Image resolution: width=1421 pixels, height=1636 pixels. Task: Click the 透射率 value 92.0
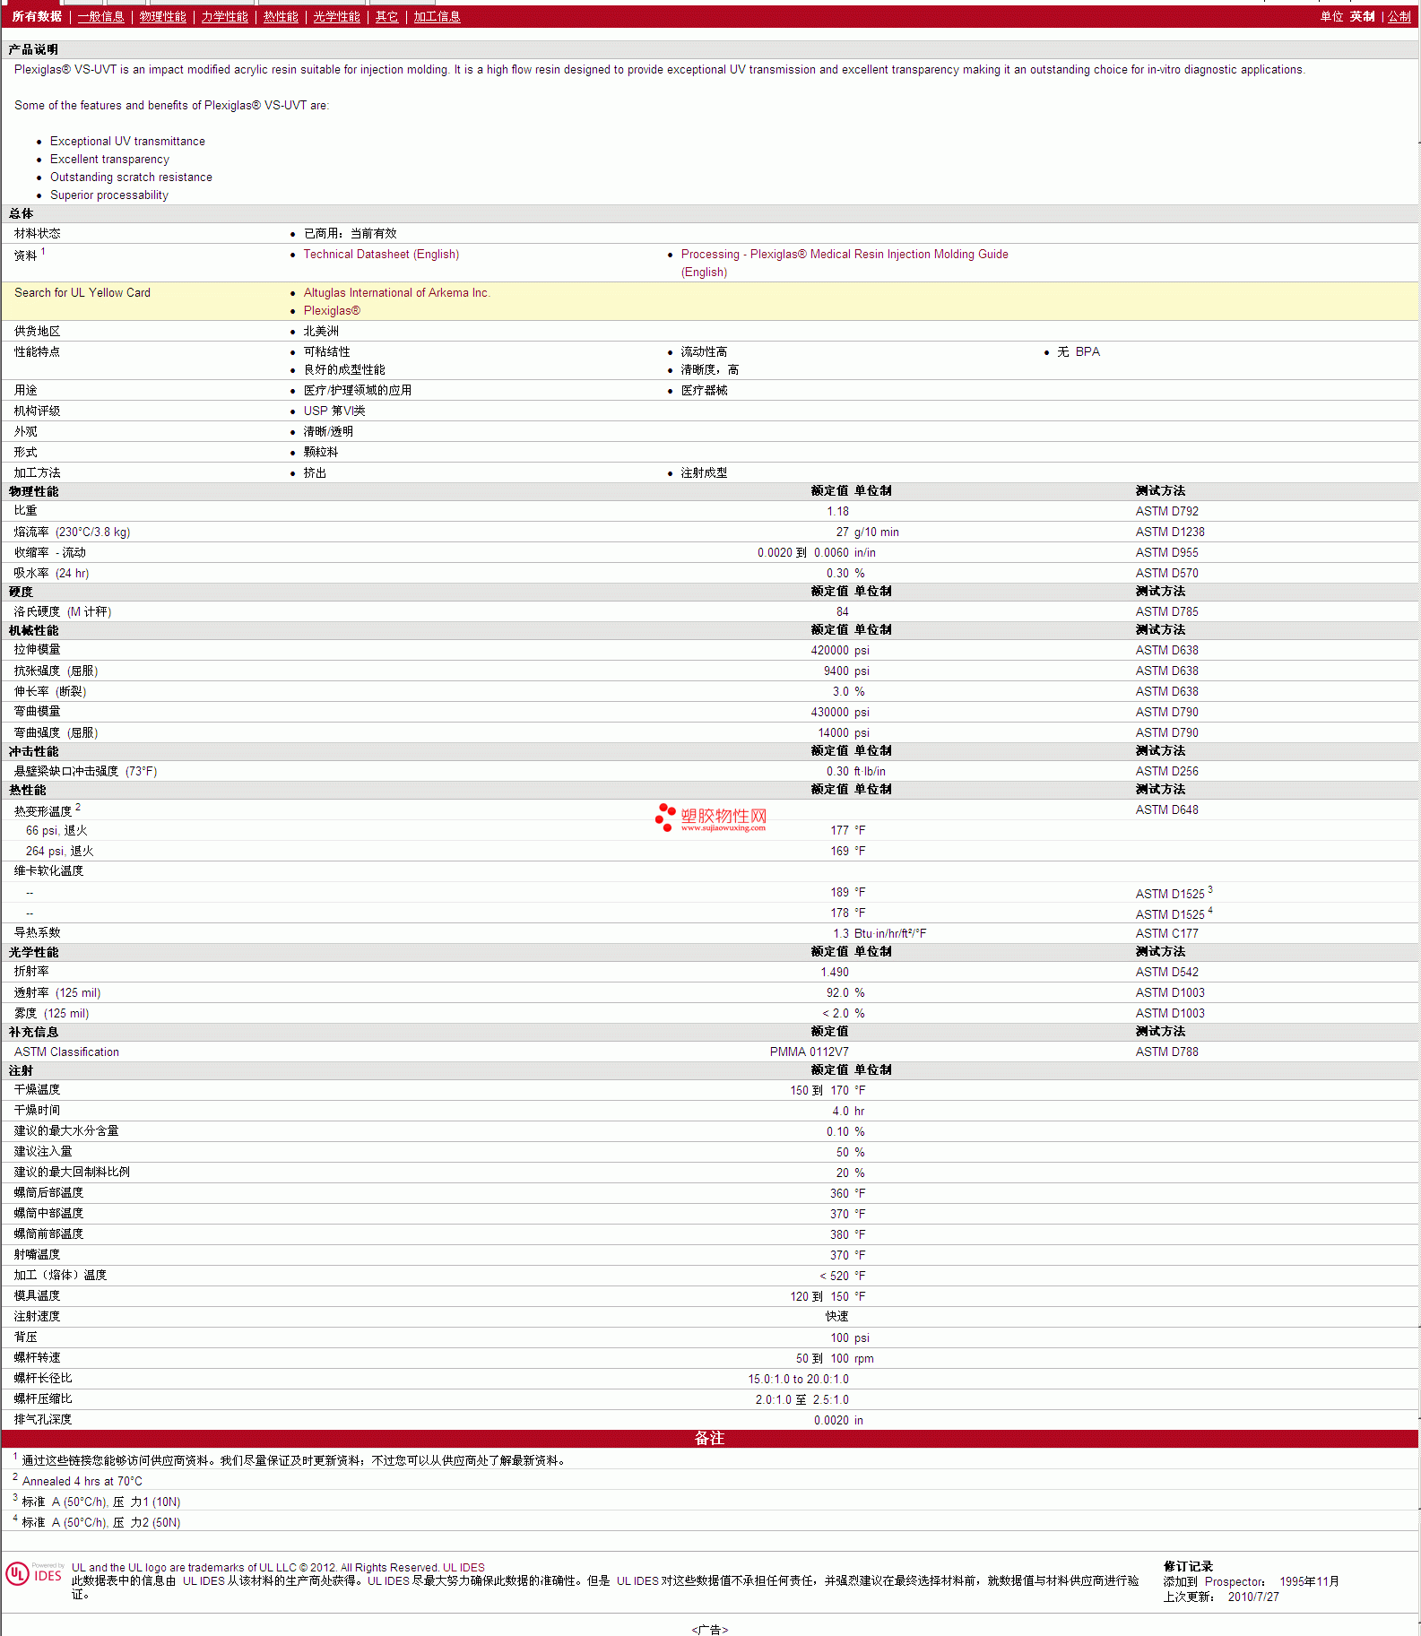pyautogui.click(x=837, y=993)
